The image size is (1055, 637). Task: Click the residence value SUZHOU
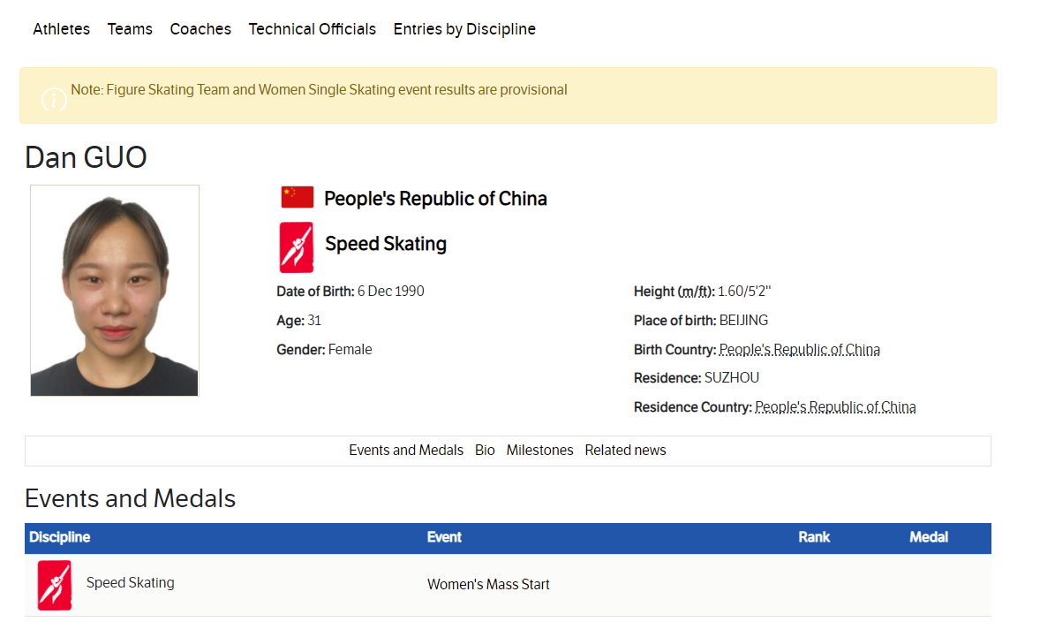731,378
